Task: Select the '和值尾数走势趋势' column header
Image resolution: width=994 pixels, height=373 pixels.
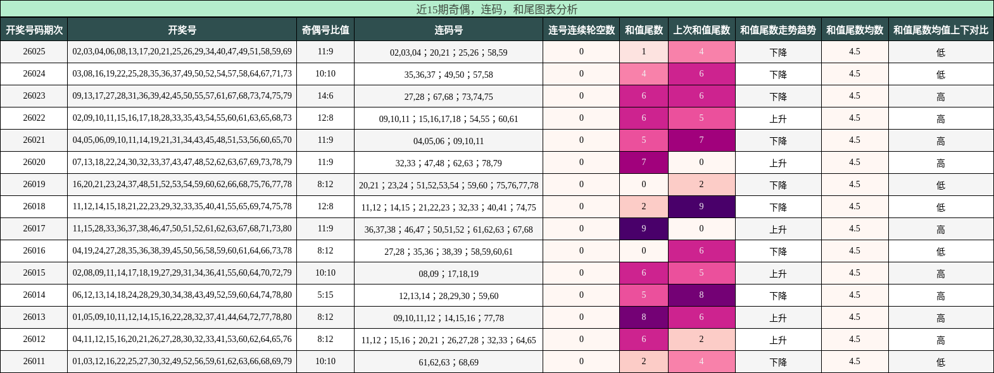Action: pos(778,30)
